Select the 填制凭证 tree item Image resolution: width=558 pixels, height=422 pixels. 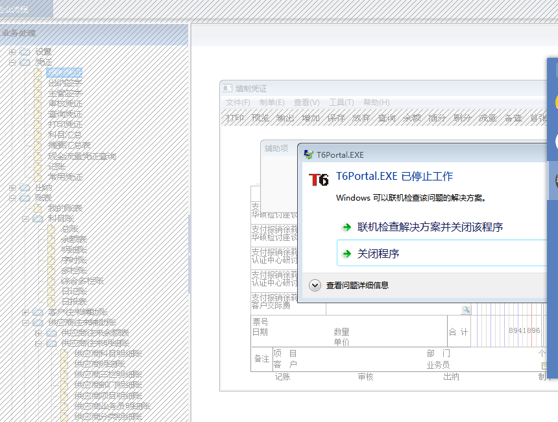pos(64,73)
